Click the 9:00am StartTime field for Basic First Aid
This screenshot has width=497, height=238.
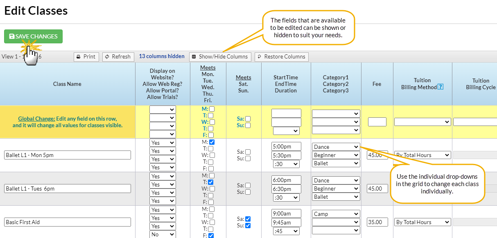pos(286,213)
